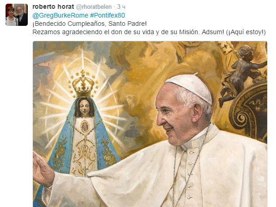Open the @rhoratbelen handle link
Viewport: 276px width, 207px height.
(94, 7)
